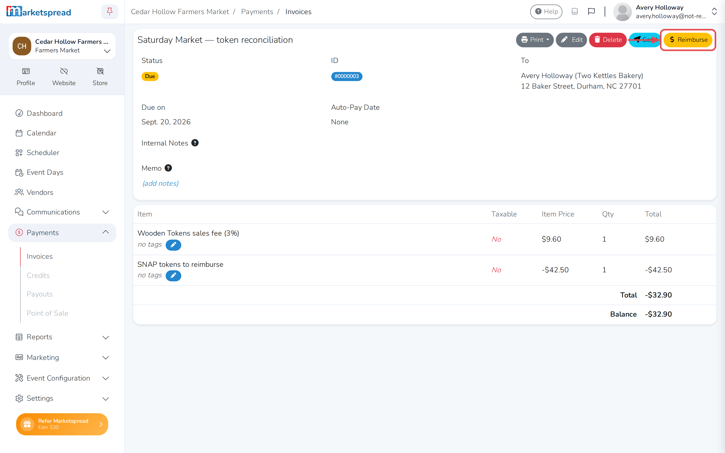Click the Marketing Ad icon
This screenshot has width=725, height=453.
click(x=19, y=357)
